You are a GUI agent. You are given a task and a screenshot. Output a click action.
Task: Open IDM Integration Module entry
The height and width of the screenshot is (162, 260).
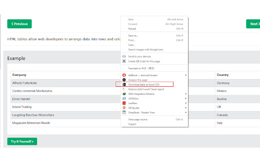(154, 94)
